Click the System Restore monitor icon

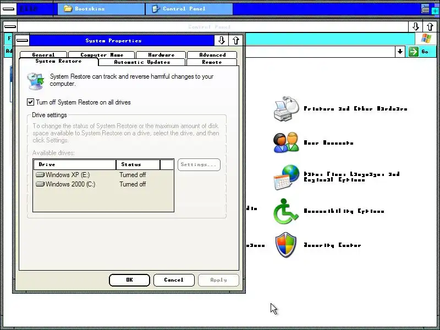click(36, 81)
